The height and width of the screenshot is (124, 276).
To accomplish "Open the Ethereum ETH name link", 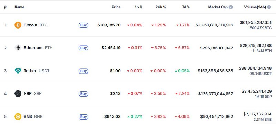I will [x=38, y=48].
